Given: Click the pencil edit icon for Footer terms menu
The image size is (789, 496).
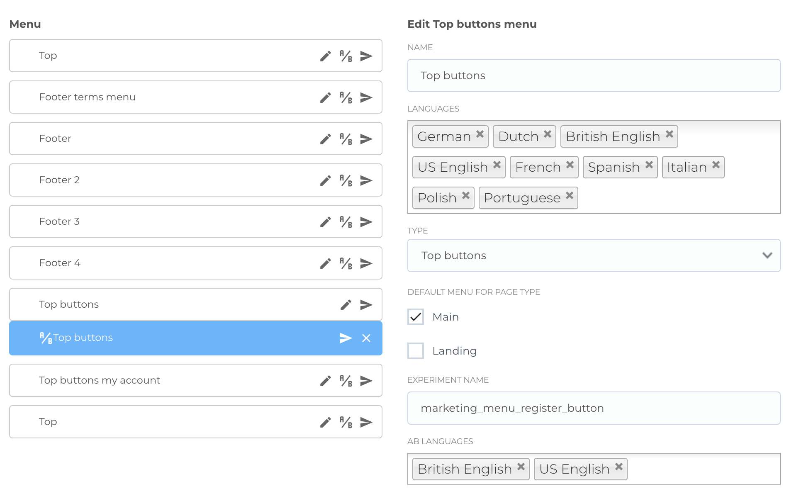Looking at the screenshot, I should (326, 97).
